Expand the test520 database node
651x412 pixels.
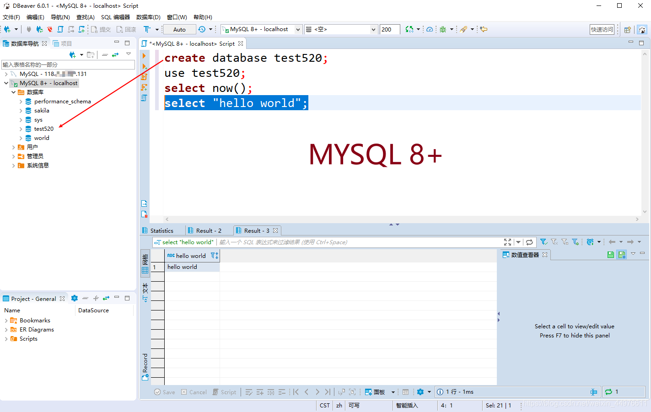tap(21, 129)
